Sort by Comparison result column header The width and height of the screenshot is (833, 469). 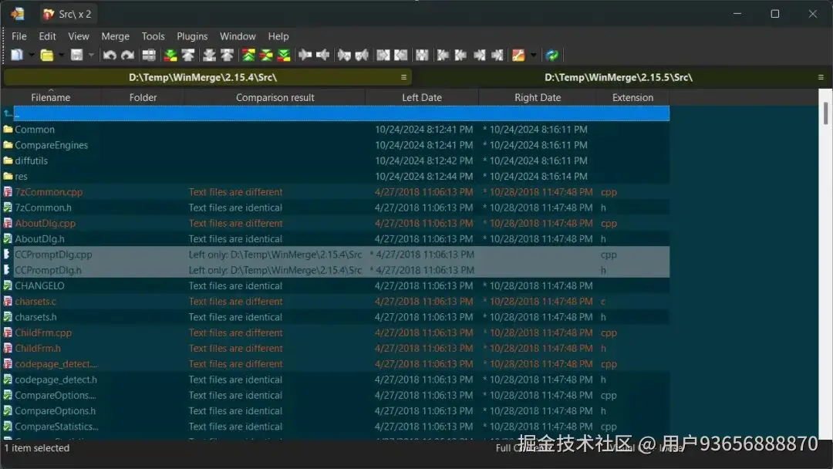275,97
